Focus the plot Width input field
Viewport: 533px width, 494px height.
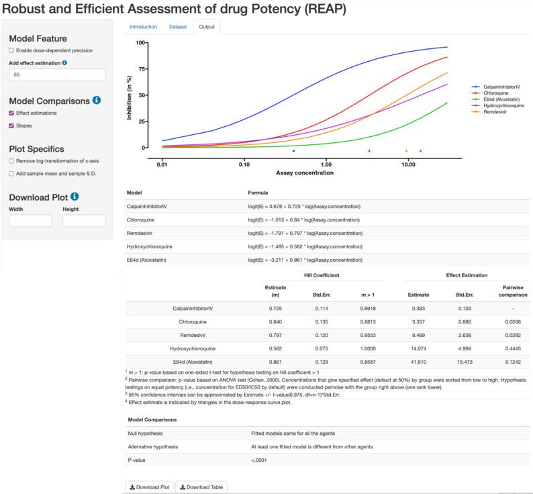(30, 220)
